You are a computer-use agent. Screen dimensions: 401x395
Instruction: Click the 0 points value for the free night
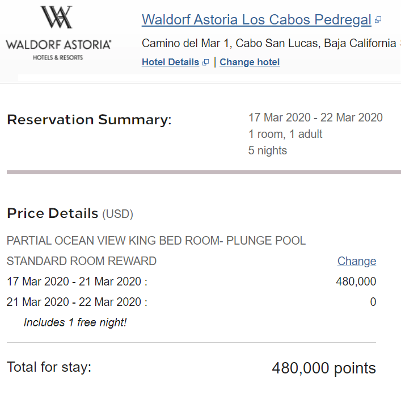point(373,302)
